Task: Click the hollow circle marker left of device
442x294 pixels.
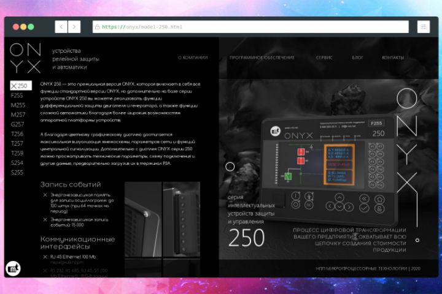Action: (230, 167)
